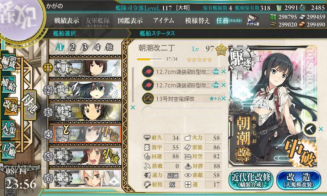Remove the 13号対空電探改 equipment
Screen dimensions: 327x196
[224, 98]
